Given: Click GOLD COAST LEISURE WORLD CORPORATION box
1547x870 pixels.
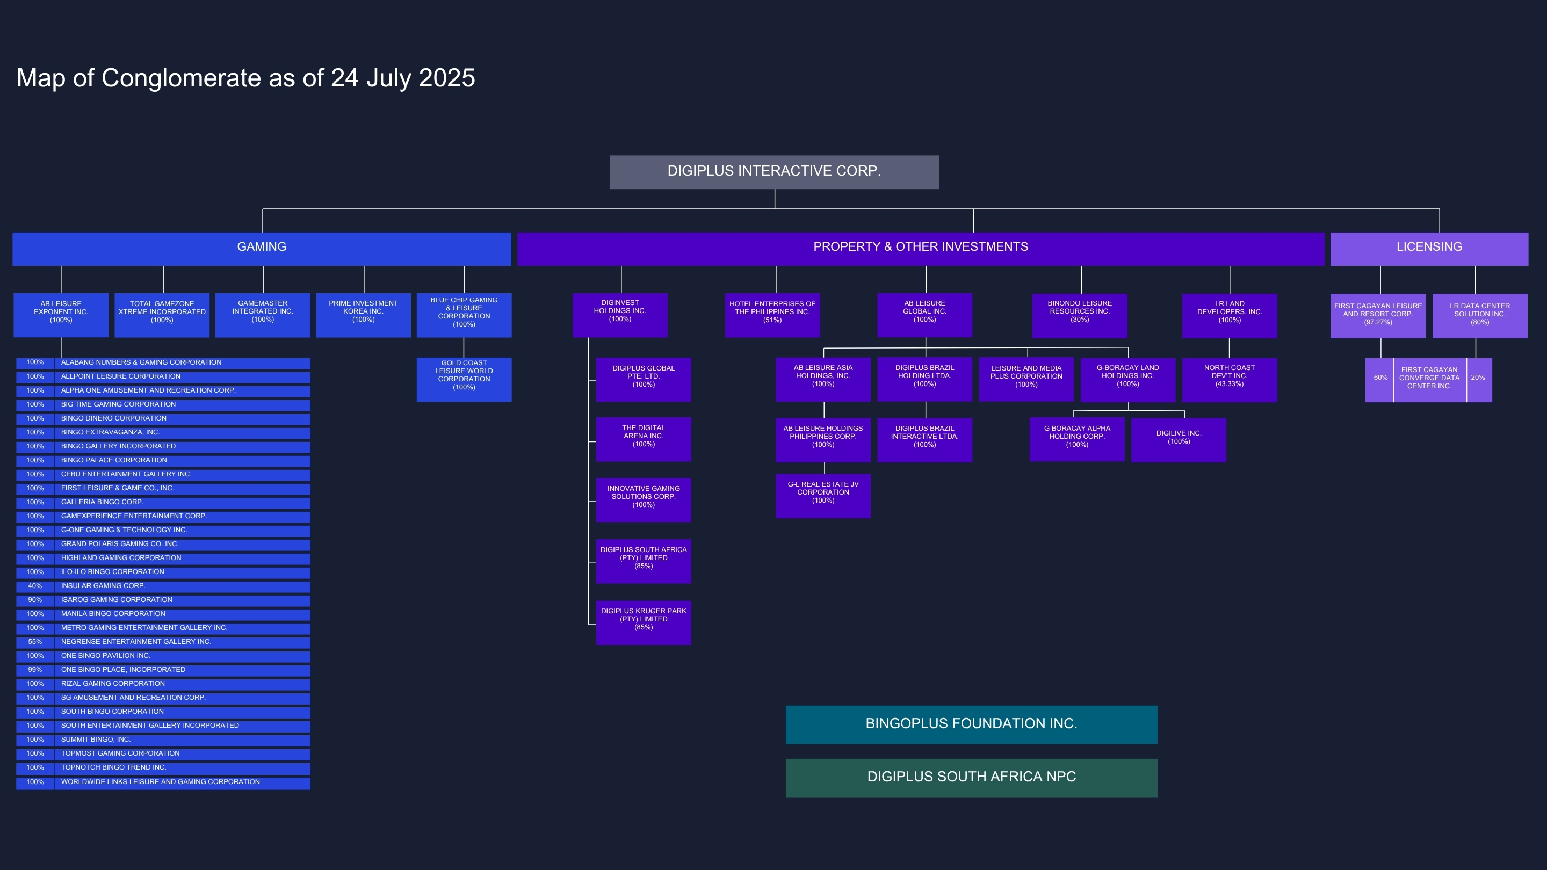Looking at the screenshot, I should (464, 380).
